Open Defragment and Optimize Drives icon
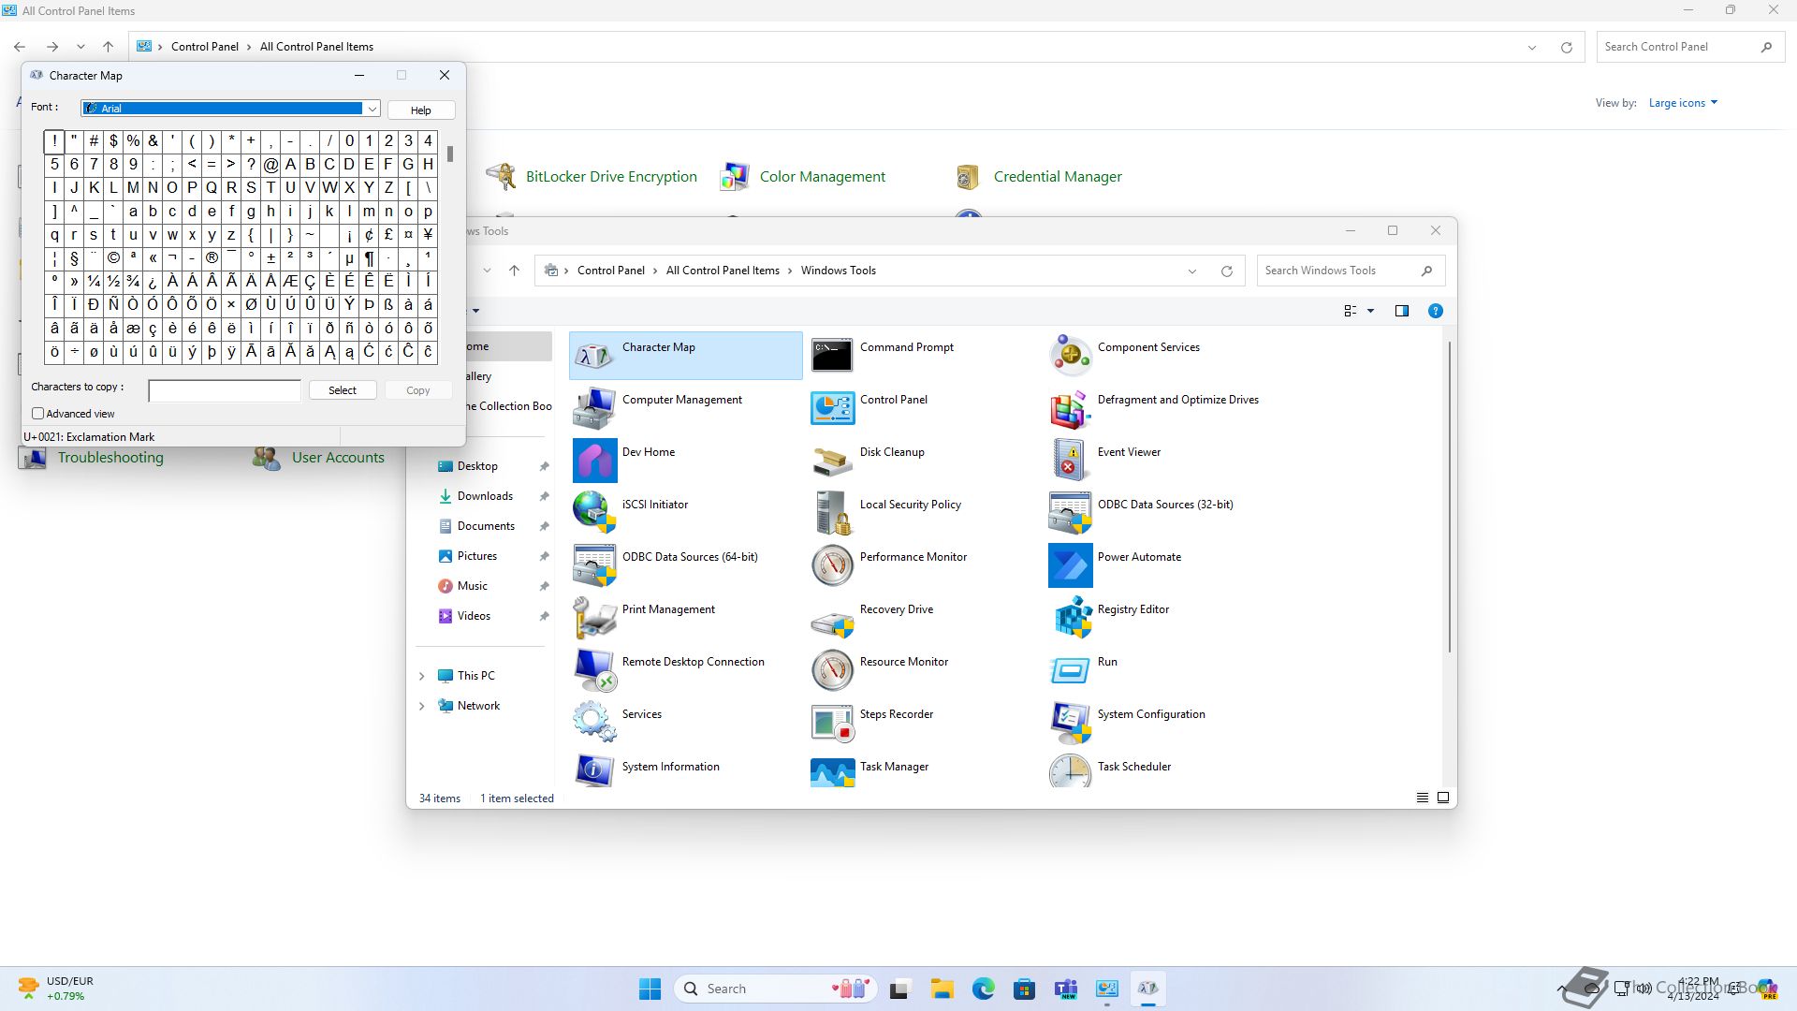 1070,408
